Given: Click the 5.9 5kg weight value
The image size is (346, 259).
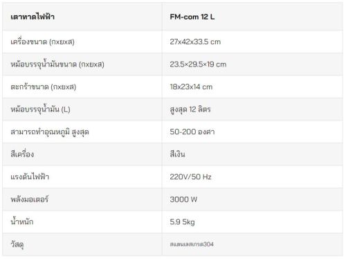Looking at the screenshot, I should (x=182, y=222).
